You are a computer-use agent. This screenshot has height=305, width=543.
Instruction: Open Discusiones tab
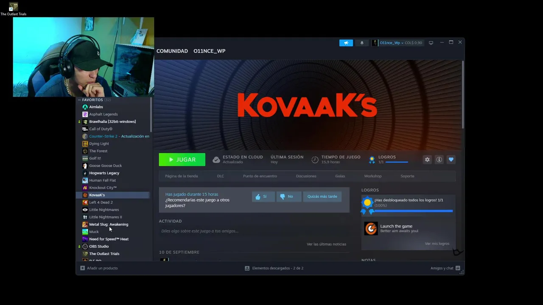click(x=306, y=176)
